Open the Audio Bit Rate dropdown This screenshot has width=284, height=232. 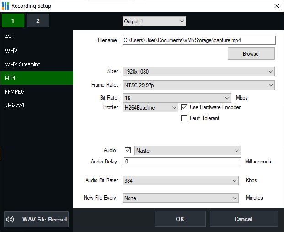tap(180, 180)
